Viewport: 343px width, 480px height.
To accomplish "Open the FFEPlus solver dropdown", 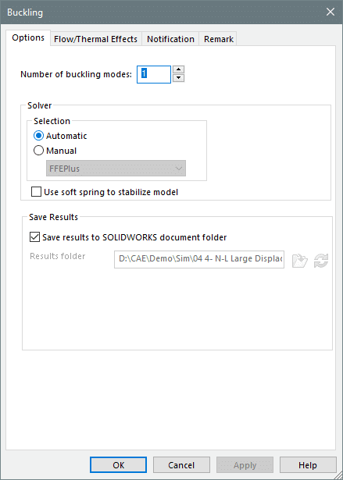I will click(116, 169).
